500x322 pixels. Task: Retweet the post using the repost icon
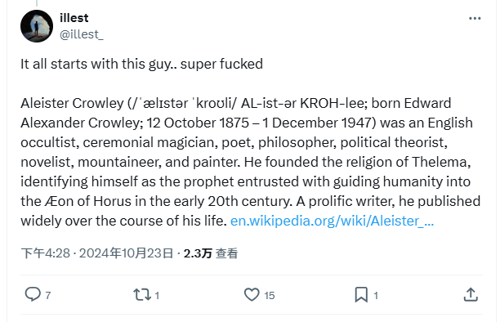tap(142, 294)
